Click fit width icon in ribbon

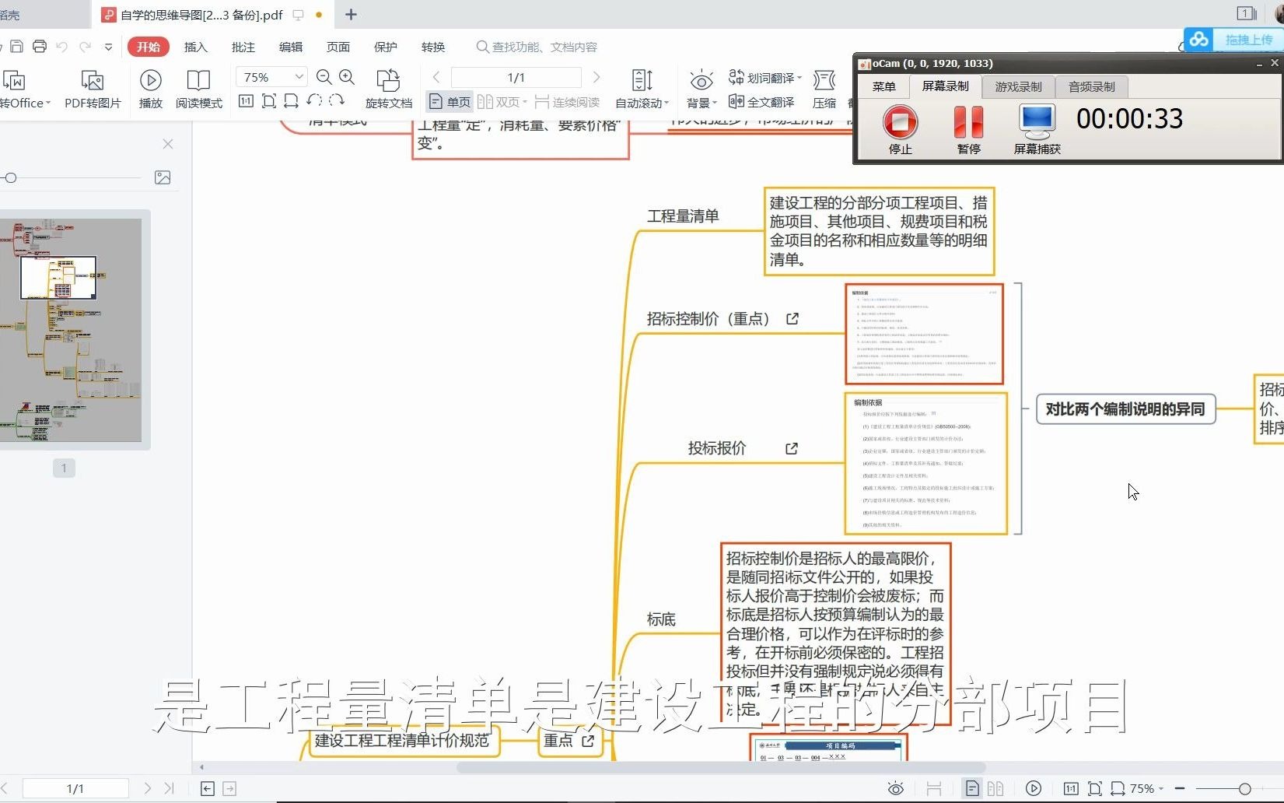point(291,101)
